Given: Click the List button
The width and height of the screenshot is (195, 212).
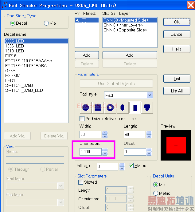Looking at the screenshot, I should (177, 79).
